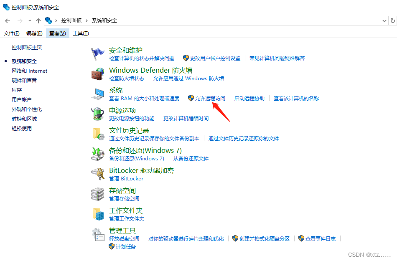Viewport: 397px width, 261px height.
Task: Open 轻松使用 category
Action: coord(22,129)
